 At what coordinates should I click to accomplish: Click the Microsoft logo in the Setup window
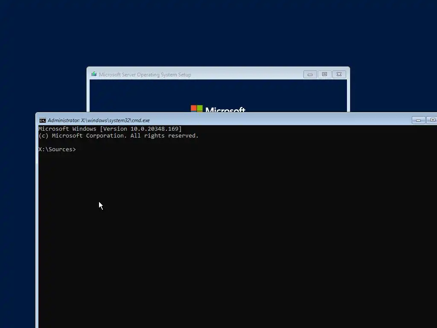[218, 109]
